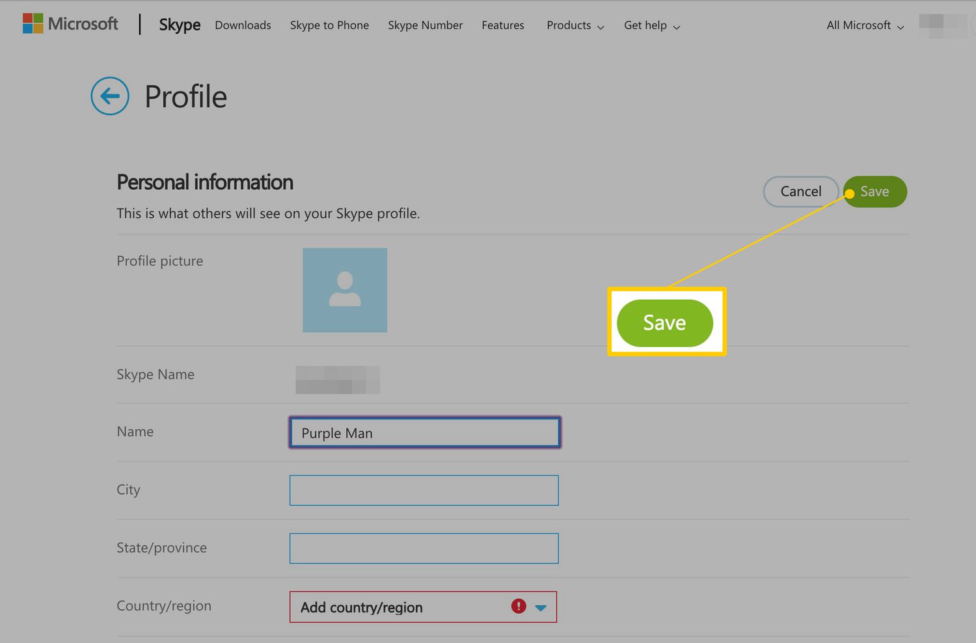Screen dimensions: 976x643
Task: Click the Microsoft four-square logo
Action: coord(33,23)
